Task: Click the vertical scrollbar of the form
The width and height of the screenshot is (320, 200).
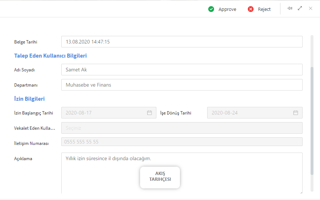Action: coord(312,120)
